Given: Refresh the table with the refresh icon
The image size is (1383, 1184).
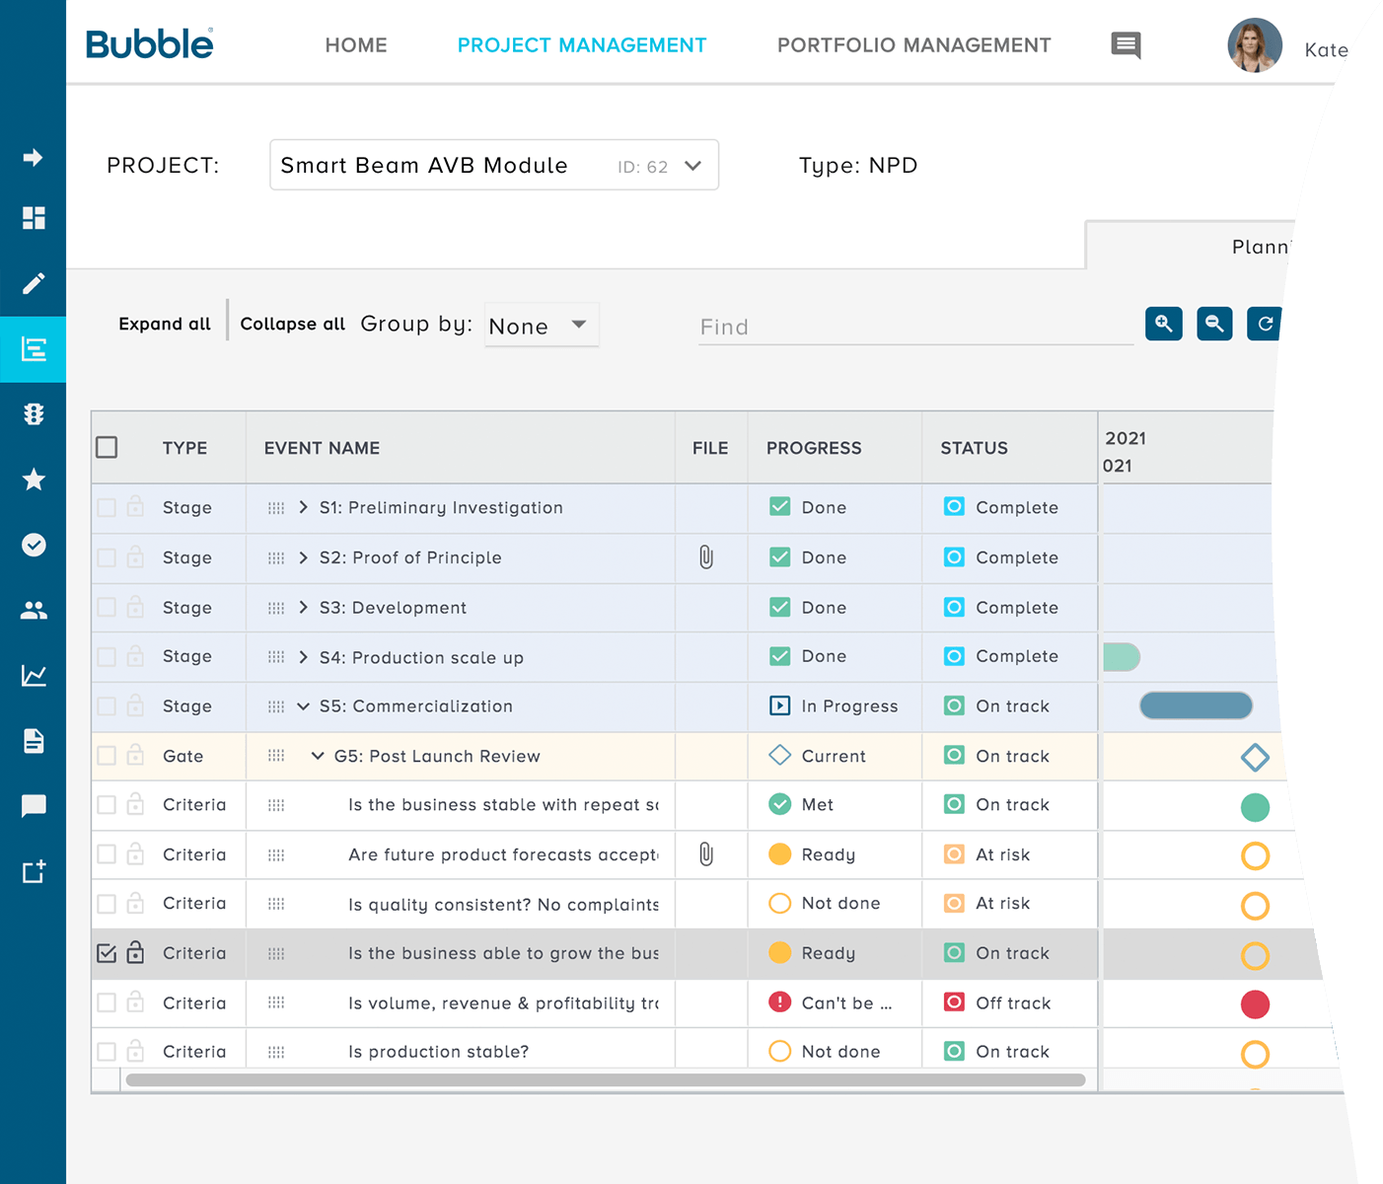Looking at the screenshot, I should point(1266,324).
